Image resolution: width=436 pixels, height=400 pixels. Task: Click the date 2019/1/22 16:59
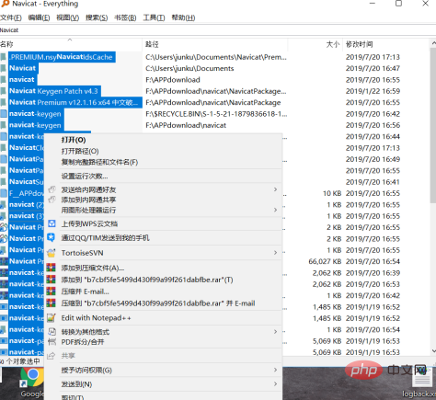pyautogui.click(x=373, y=91)
